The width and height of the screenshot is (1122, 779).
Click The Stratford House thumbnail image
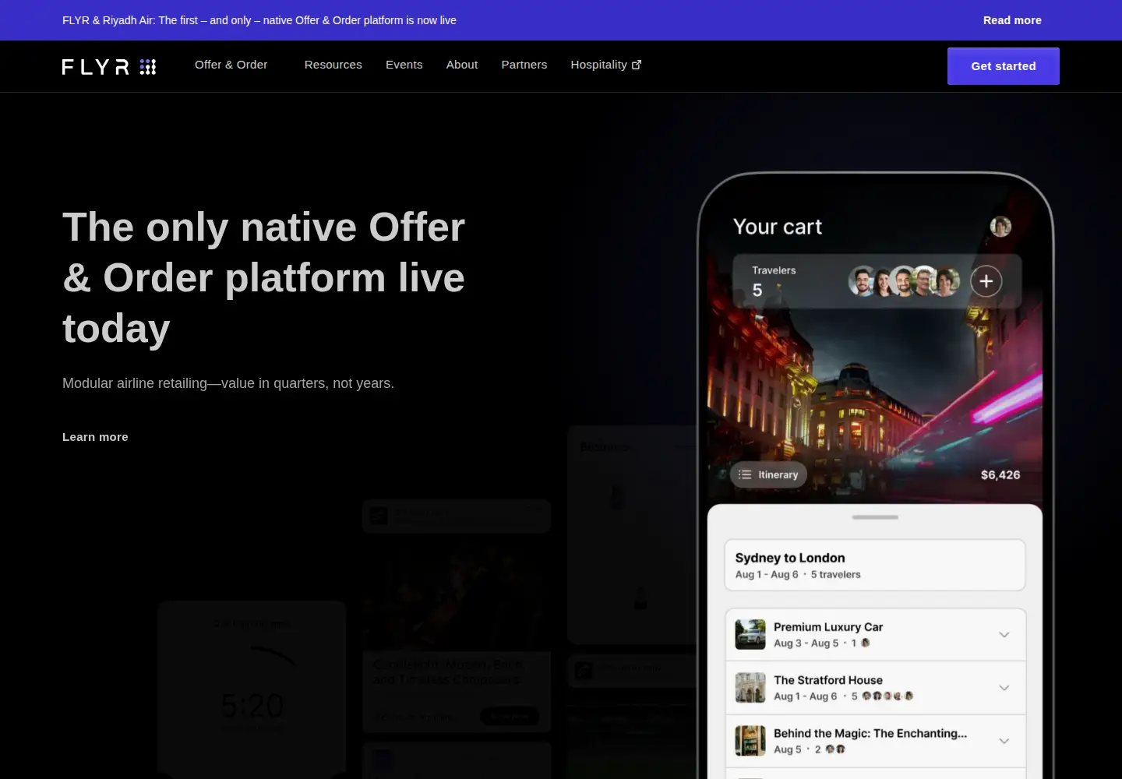[750, 688]
